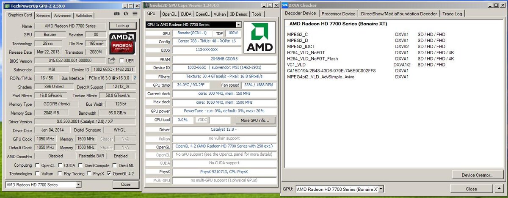Toggle the Vulkan technologies checkbox
Screen dimensions: 508x198
click(x=38, y=174)
